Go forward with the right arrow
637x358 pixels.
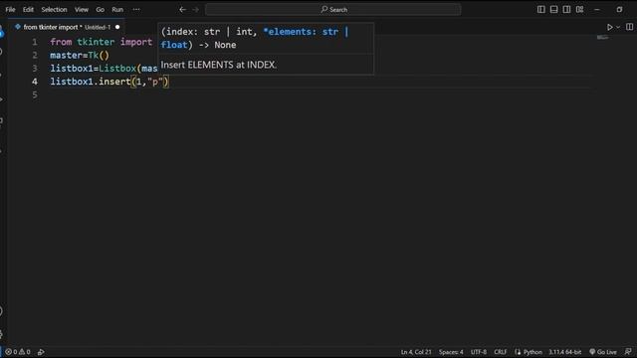tap(196, 9)
